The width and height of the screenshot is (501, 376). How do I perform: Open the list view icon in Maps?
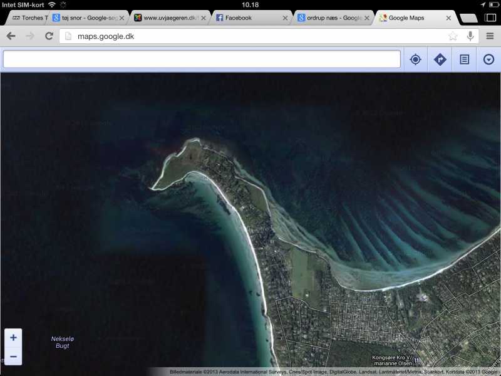point(465,60)
